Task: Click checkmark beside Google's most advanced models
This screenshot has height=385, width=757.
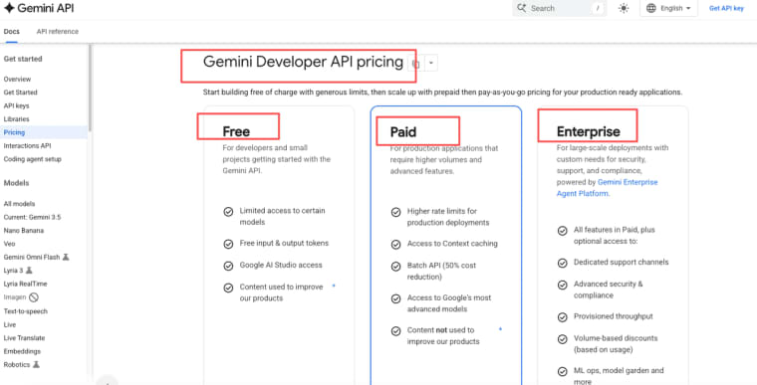Action: pyautogui.click(x=395, y=298)
